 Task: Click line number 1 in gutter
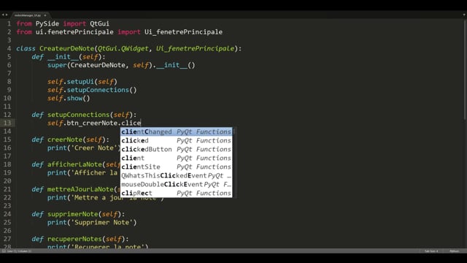9,23
